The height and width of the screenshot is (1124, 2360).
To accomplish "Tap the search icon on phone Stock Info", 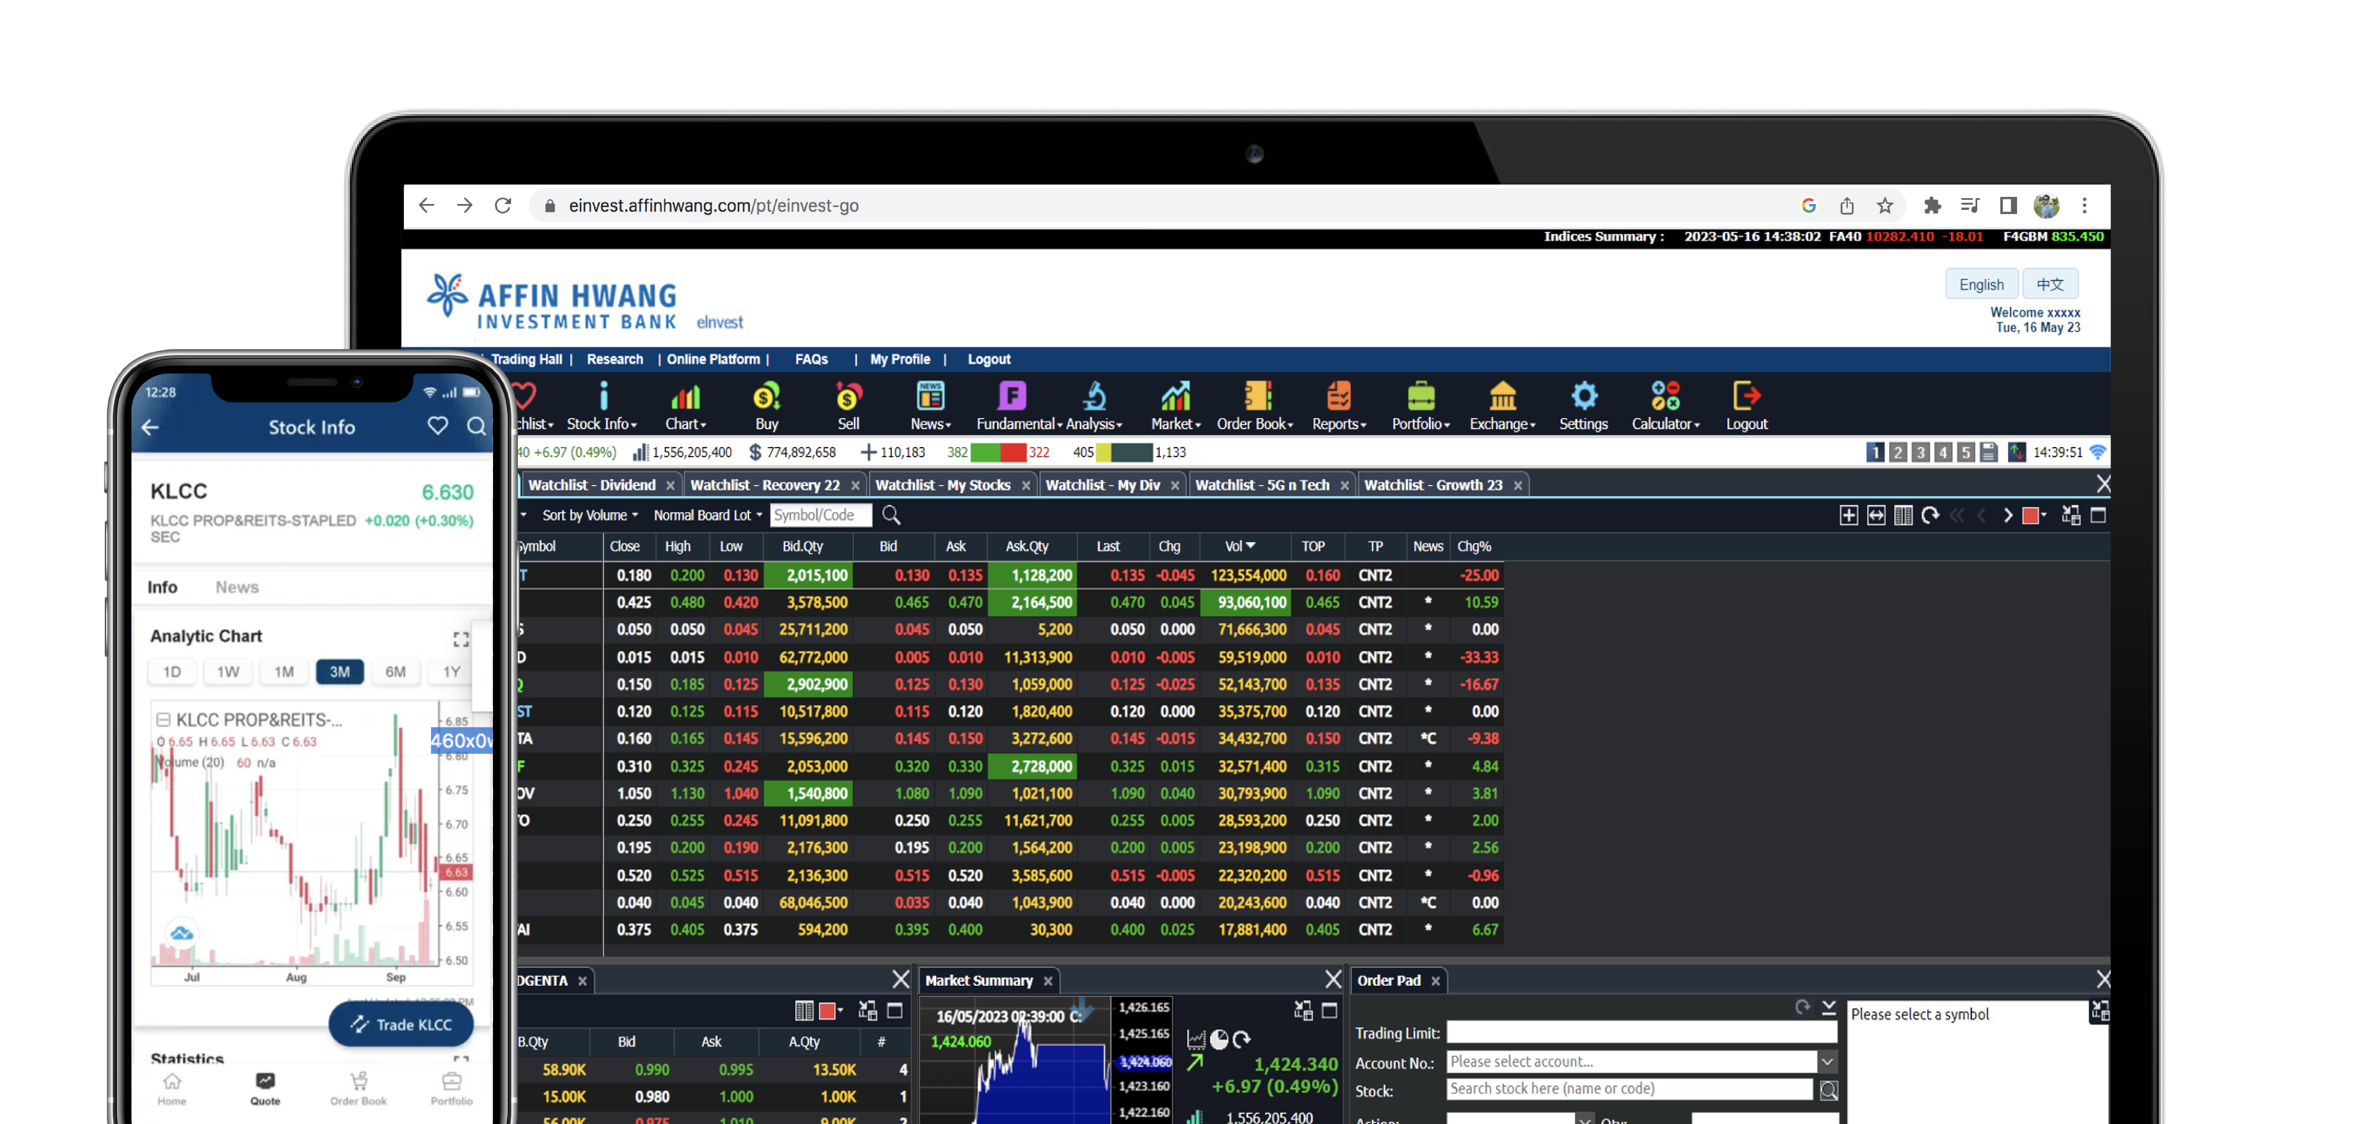I will pos(476,426).
